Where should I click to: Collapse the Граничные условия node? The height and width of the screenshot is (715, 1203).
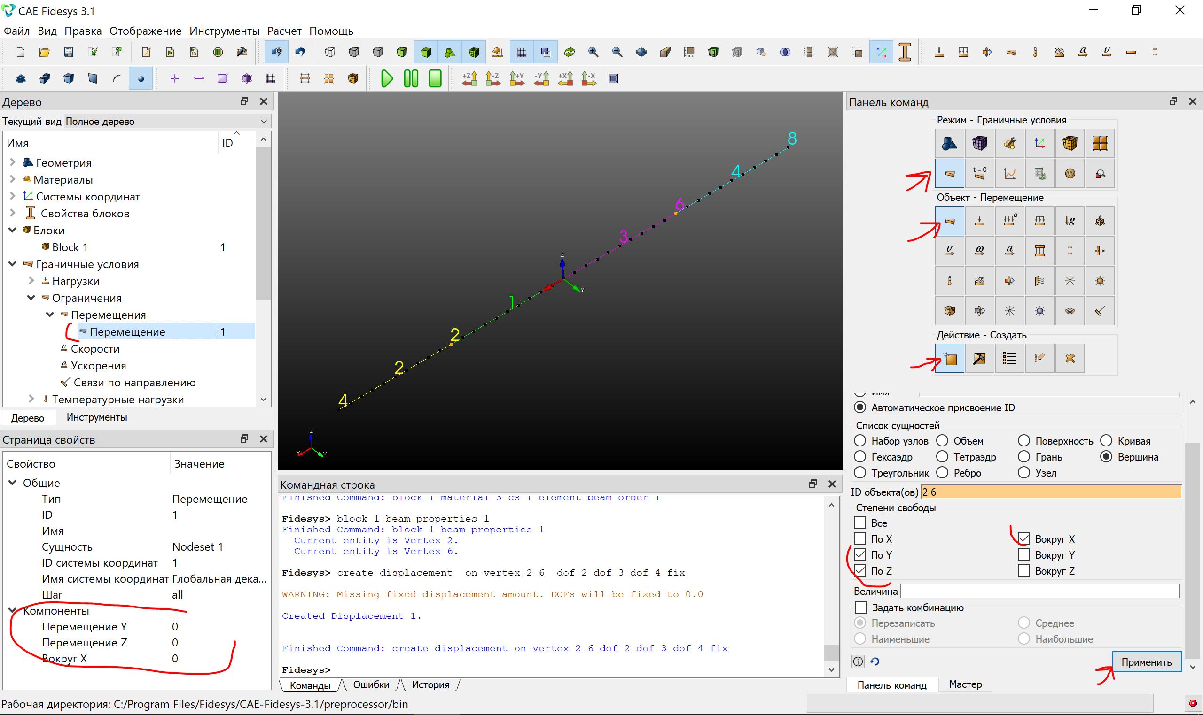point(13,264)
